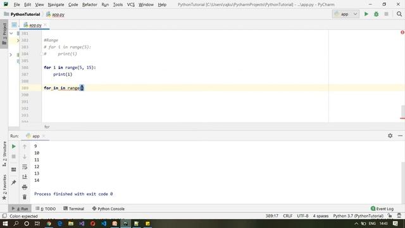Switch to the TODO tool window
The width and height of the screenshot is (405, 228).
(x=46, y=208)
